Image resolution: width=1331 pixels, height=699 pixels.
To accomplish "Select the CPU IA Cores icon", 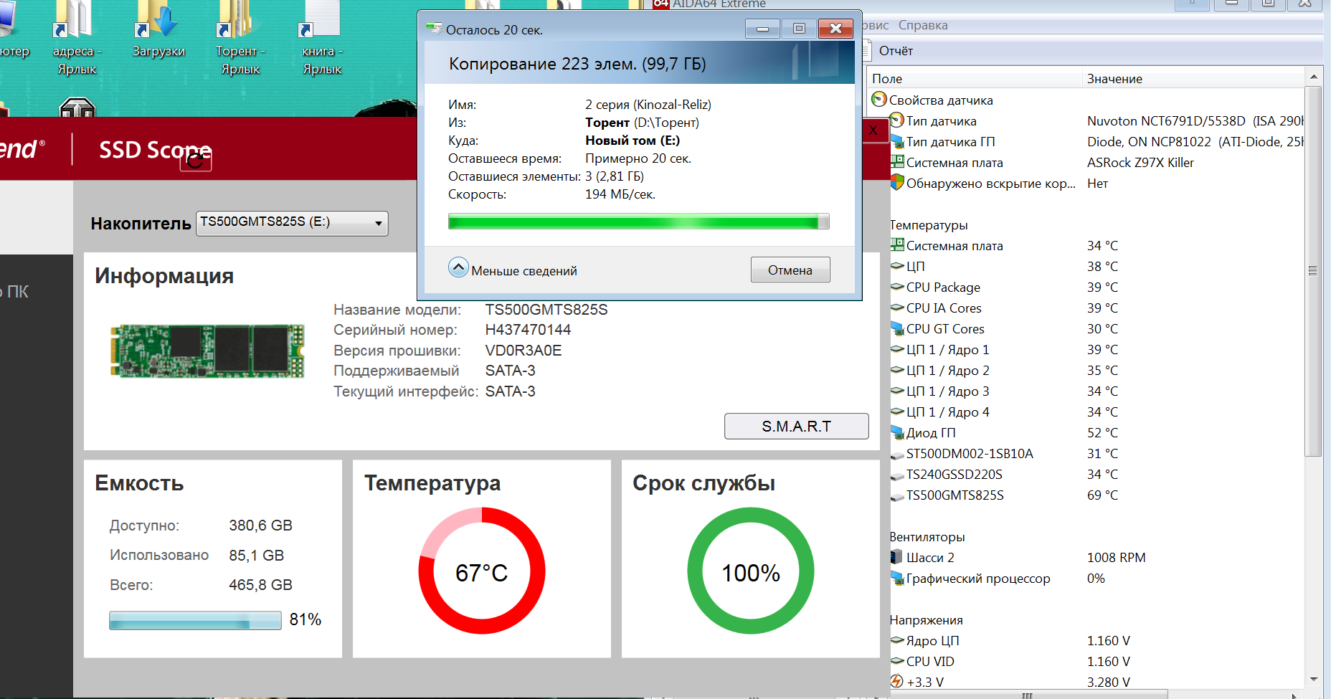I will [x=897, y=308].
